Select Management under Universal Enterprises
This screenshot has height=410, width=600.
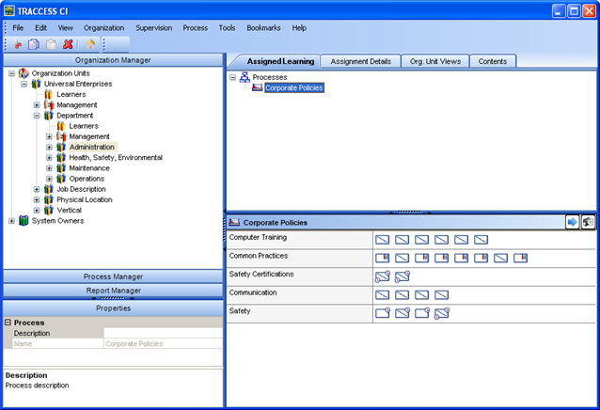click(77, 104)
